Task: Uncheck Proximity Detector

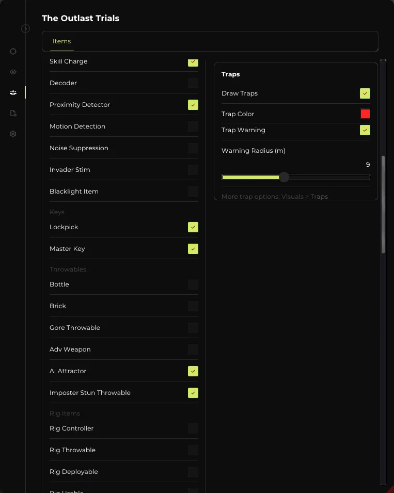Action: (193, 105)
